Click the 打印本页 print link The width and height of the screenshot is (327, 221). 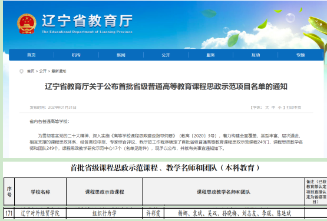click(294, 108)
